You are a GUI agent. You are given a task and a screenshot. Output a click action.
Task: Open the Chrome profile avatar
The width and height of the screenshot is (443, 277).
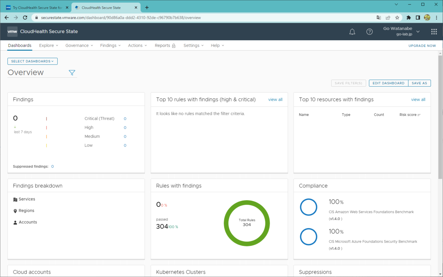click(x=427, y=17)
